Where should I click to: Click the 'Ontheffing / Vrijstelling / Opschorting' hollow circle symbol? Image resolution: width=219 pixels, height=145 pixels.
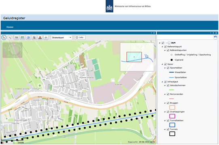[x=172, y=55]
